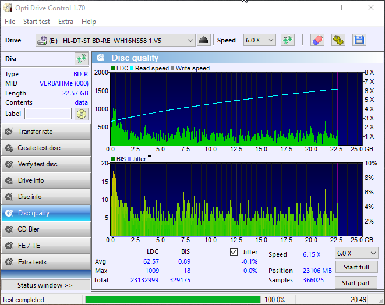The image size is (385, 305).
Task: Open the speed dropdown above Start full
Action: pos(356,253)
